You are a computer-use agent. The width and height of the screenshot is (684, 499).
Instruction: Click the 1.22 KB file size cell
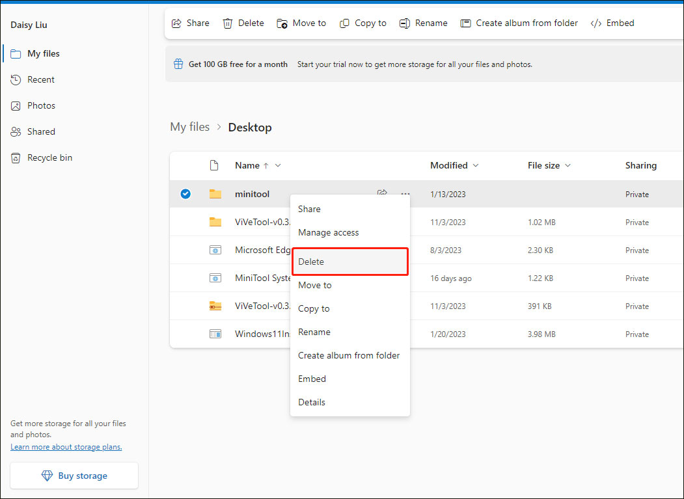[x=540, y=278]
